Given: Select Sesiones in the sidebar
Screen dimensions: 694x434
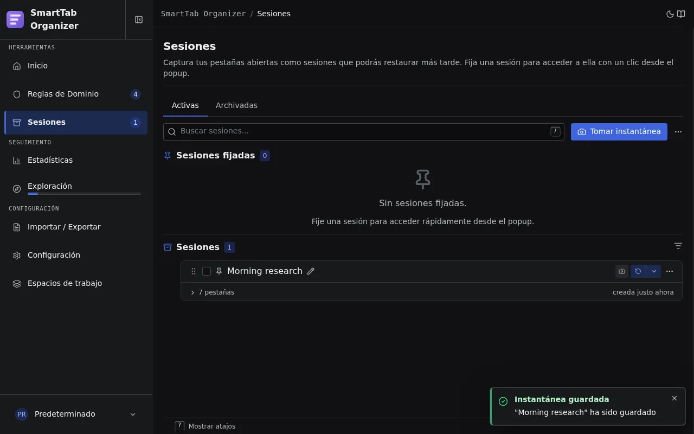Looking at the screenshot, I should (x=76, y=122).
